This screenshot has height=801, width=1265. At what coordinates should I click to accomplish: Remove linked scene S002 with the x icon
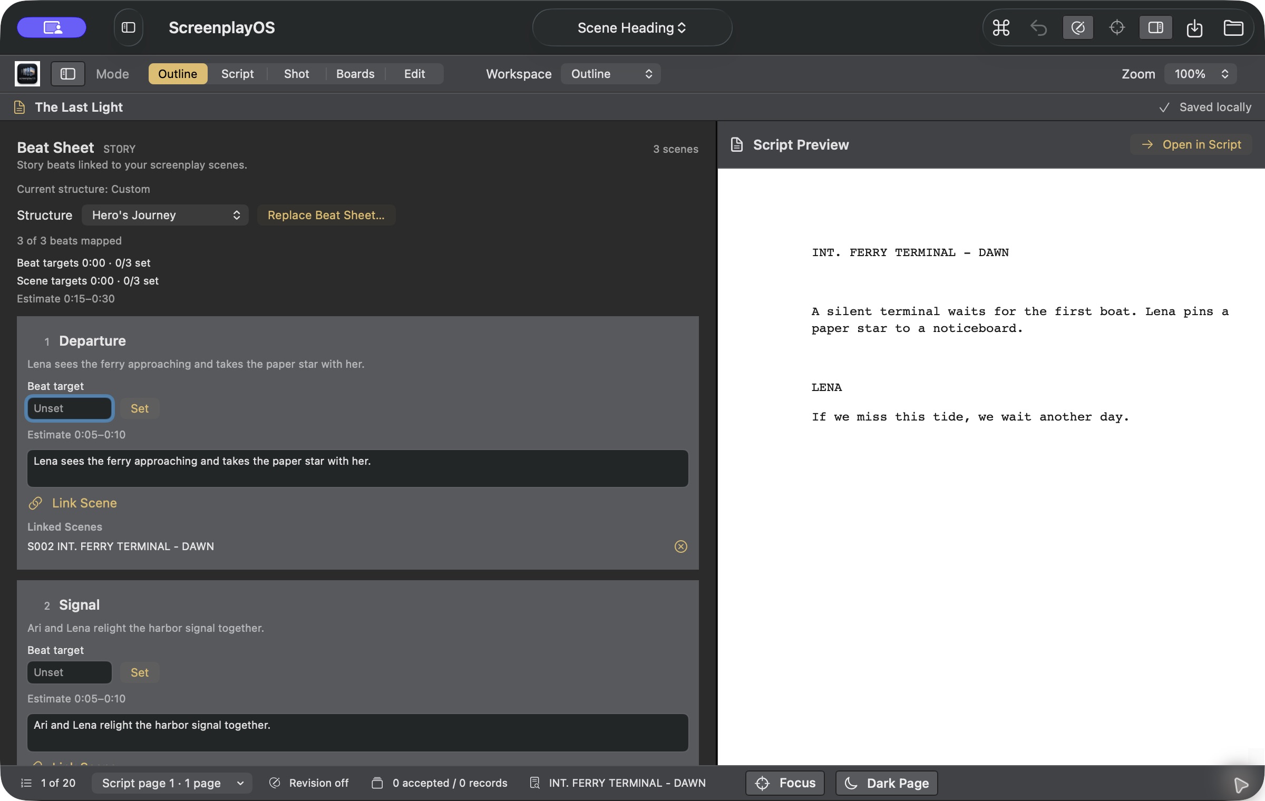[681, 546]
